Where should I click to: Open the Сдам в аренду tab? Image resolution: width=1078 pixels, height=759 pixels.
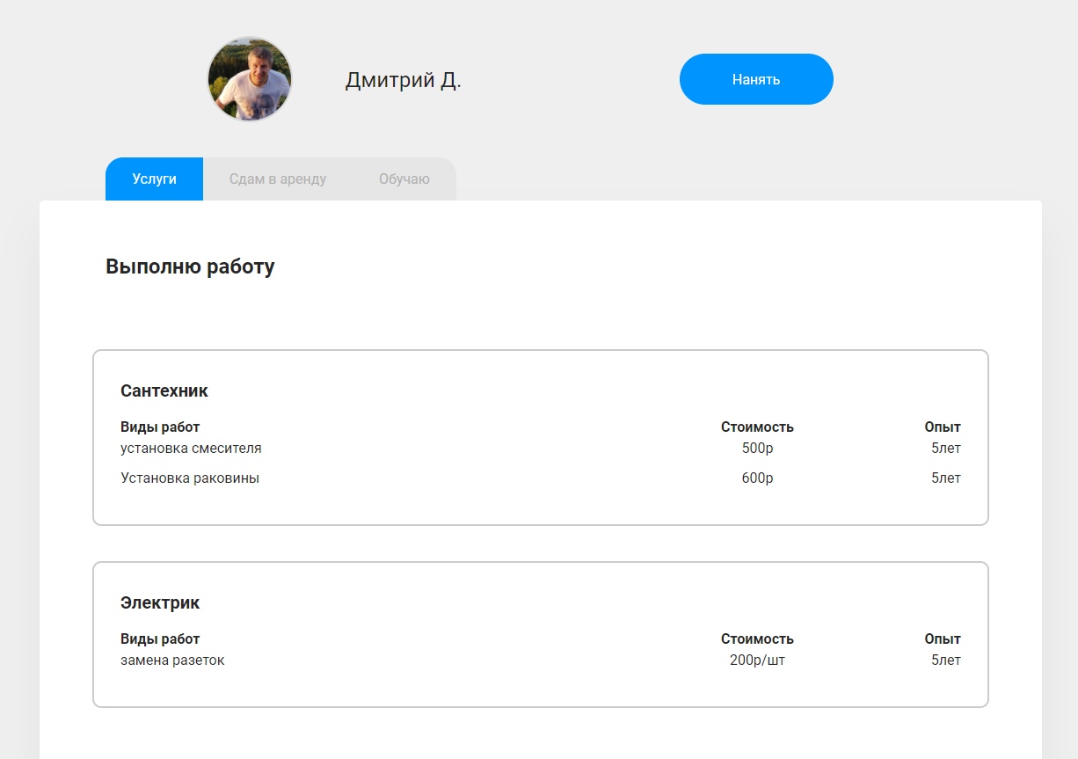(x=278, y=179)
